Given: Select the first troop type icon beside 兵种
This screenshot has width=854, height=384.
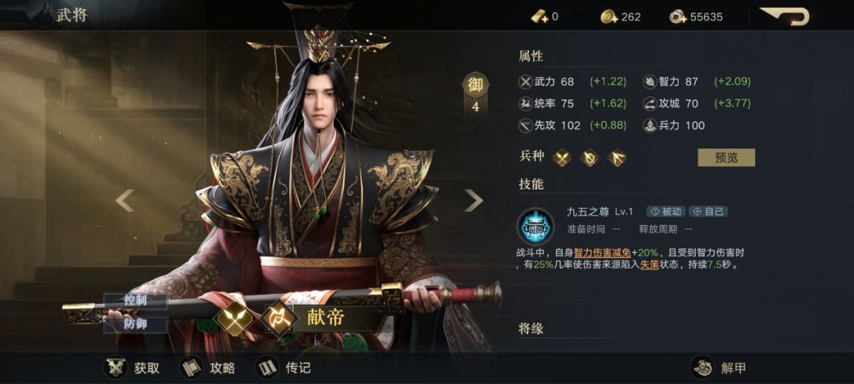Looking at the screenshot, I should click(x=562, y=158).
